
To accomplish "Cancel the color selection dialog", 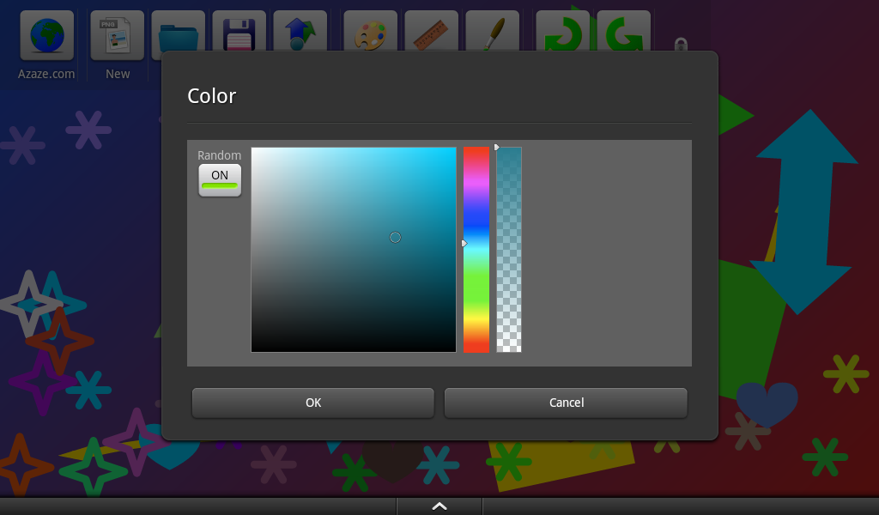I will coord(566,403).
